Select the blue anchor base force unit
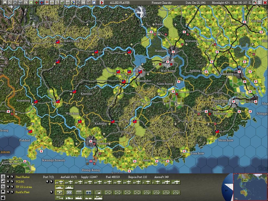The image size is (268, 201). point(88,192)
